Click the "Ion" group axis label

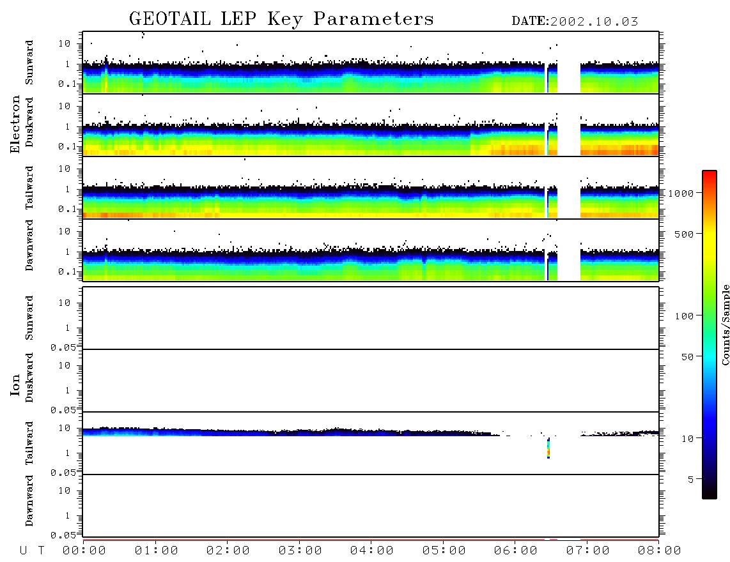(x=15, y=385)
